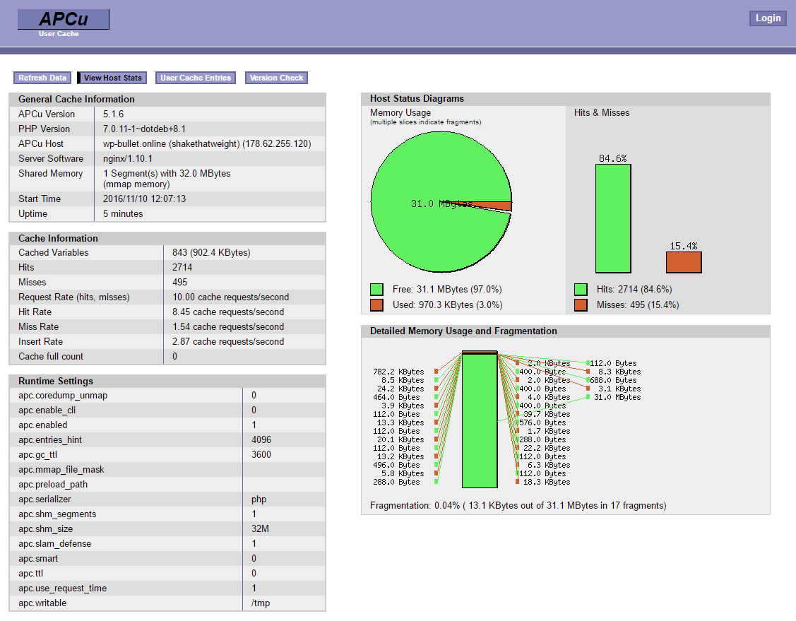Click the 782.2 KBytes fragment marker

436,372
